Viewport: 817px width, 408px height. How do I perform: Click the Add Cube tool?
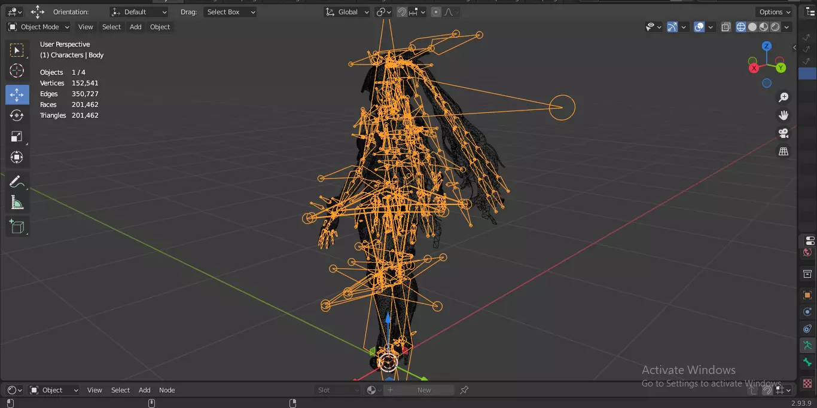click(17, 226)
